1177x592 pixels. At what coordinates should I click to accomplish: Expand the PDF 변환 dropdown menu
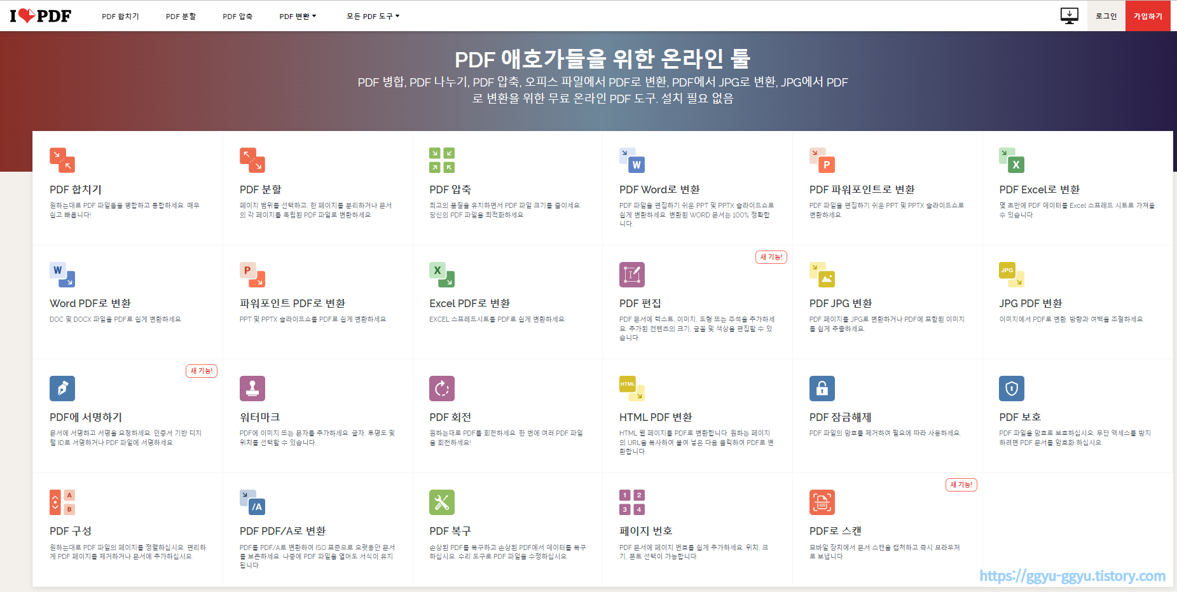click(298, 17)
